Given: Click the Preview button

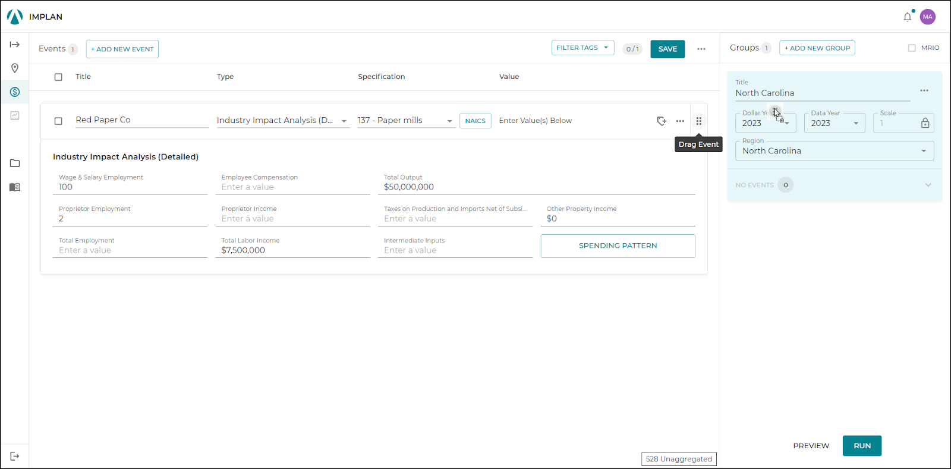Looking at the screenshot, I should click(811, 446).
